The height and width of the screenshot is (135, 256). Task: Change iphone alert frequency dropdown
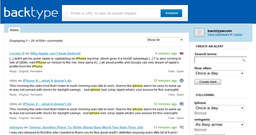(x=219, y=108)
